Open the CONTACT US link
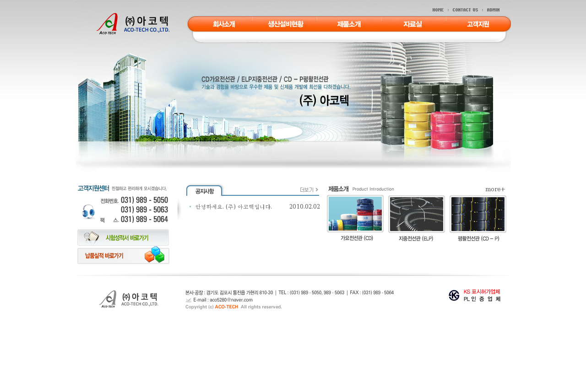Screen dimensions: 586x366 coord(465,10)
